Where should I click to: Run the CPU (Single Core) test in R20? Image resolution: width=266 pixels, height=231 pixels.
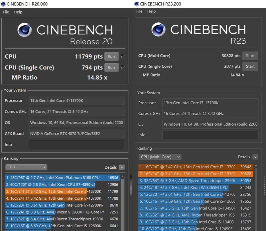tap(111, 67)
